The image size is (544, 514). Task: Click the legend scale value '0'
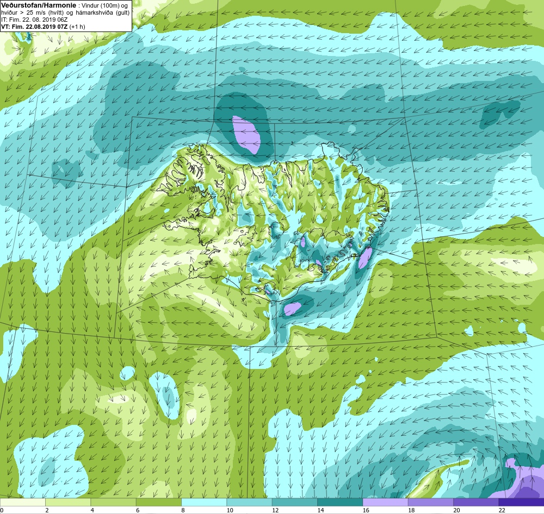[x=2, y=510]
